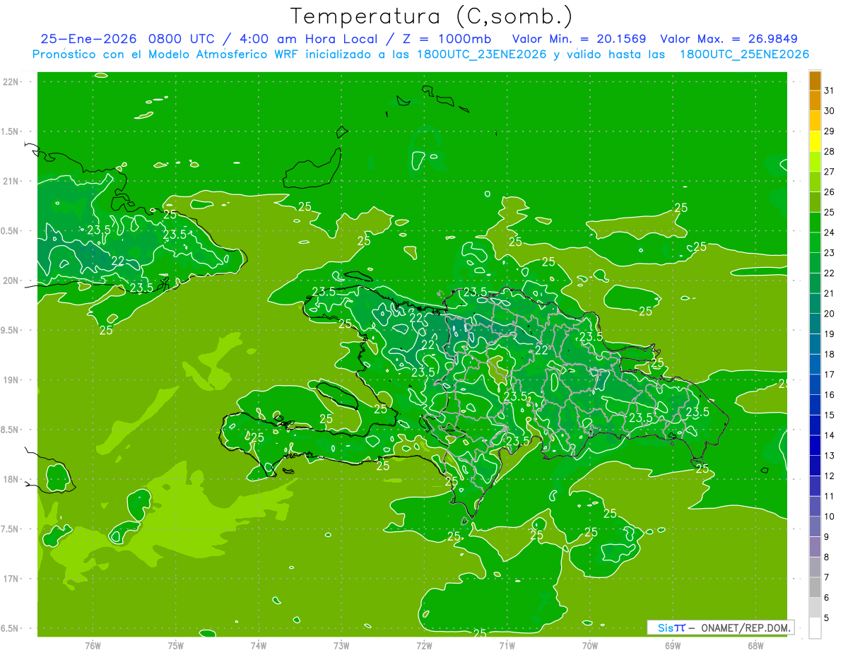Click colorbar segment between 20 and 21
The width and height of the screenshot is (848, 655).
[815, 304]
